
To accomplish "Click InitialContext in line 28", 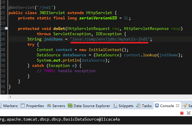I will pyautogui.click(x=105, y=50).
